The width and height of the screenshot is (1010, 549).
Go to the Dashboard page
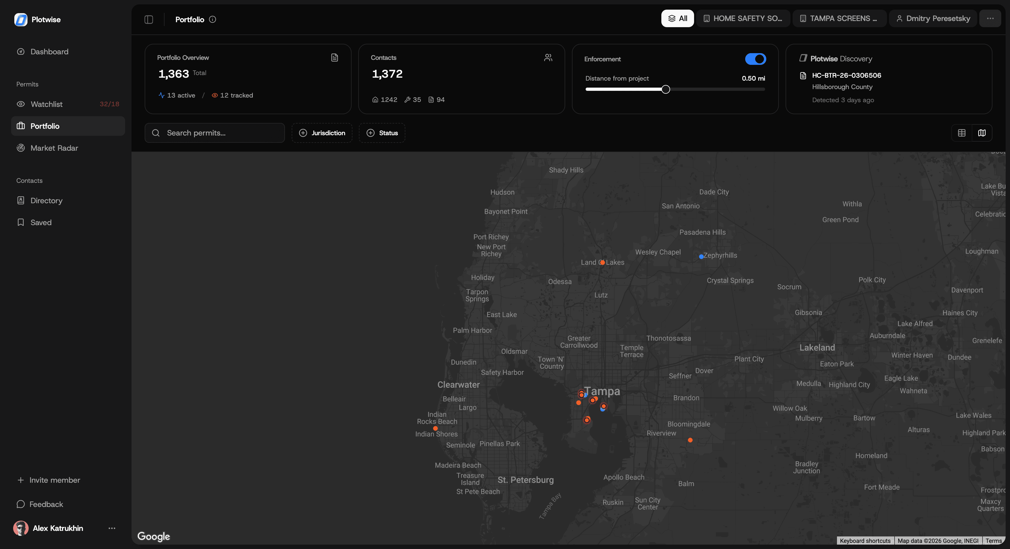click(49, 51)
